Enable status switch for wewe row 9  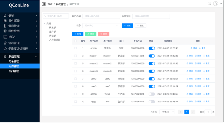152,94
